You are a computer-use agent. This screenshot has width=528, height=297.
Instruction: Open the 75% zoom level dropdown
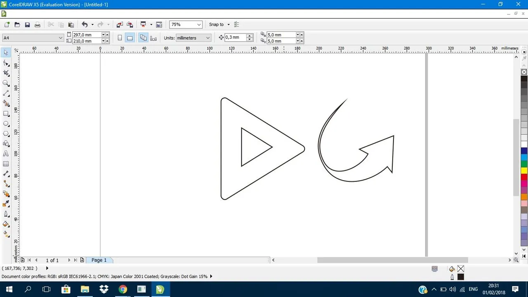coord(199,25)
